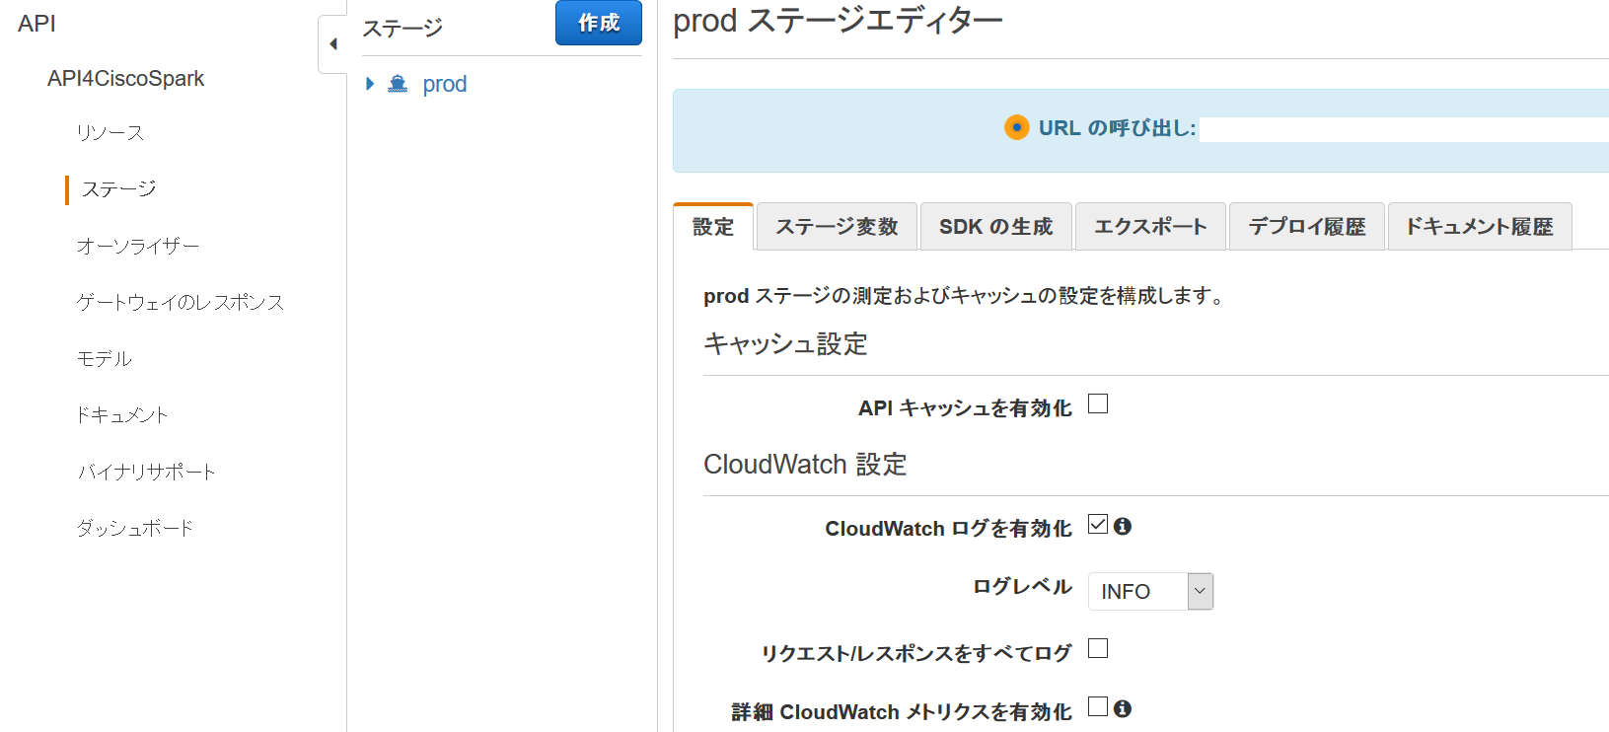1609x732 pixels.
Task: Open モデル in the sidebar
Action: tap(105, 358)
